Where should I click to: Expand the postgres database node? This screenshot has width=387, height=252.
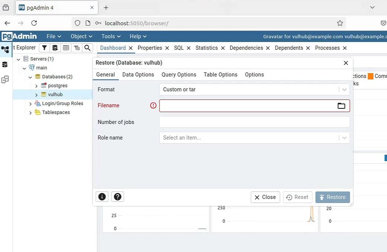pos(36,86)
